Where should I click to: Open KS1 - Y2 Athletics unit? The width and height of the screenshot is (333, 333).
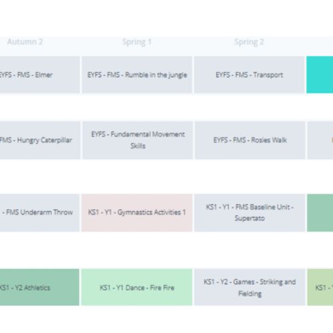coord(39,287)
